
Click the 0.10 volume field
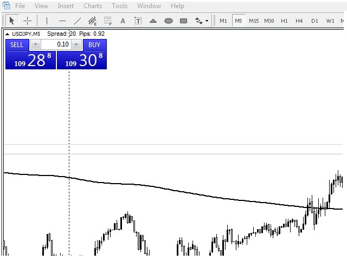56,44
